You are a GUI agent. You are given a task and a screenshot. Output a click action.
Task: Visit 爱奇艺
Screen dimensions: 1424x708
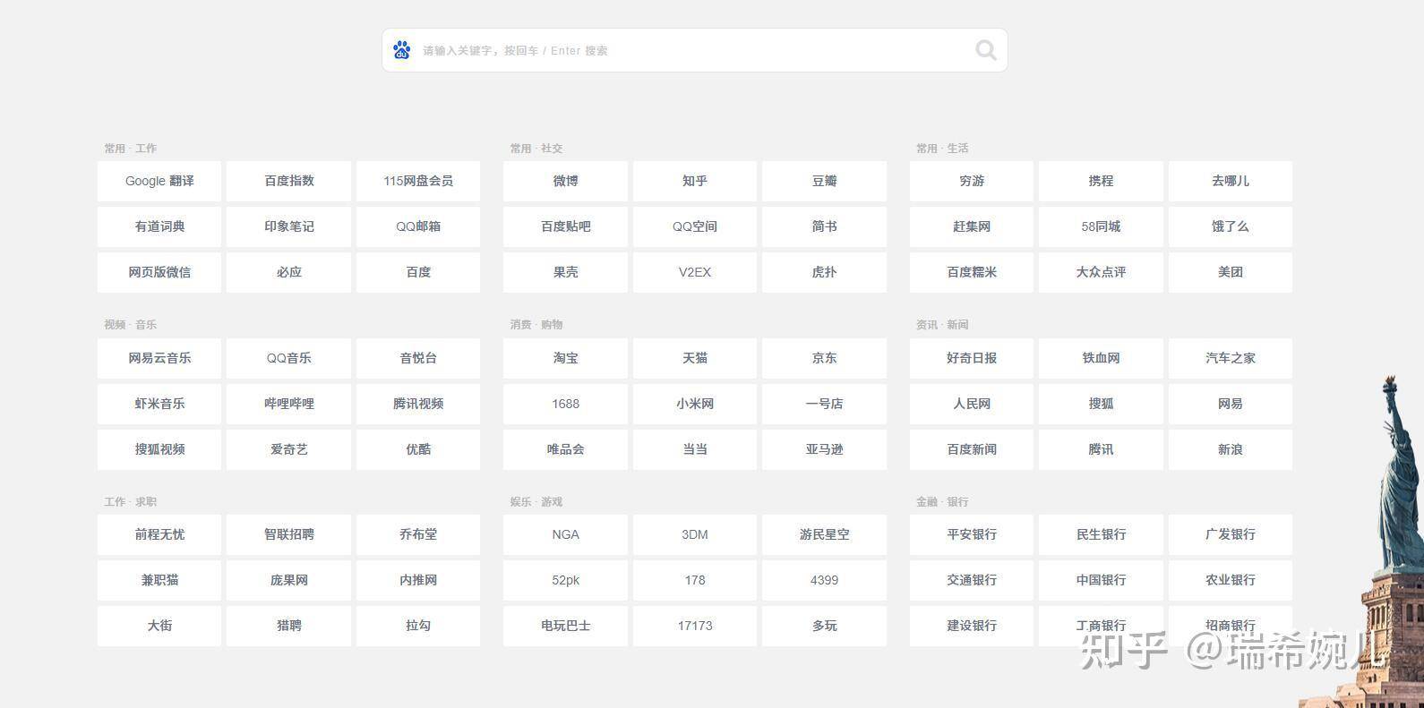coord(288,449)
